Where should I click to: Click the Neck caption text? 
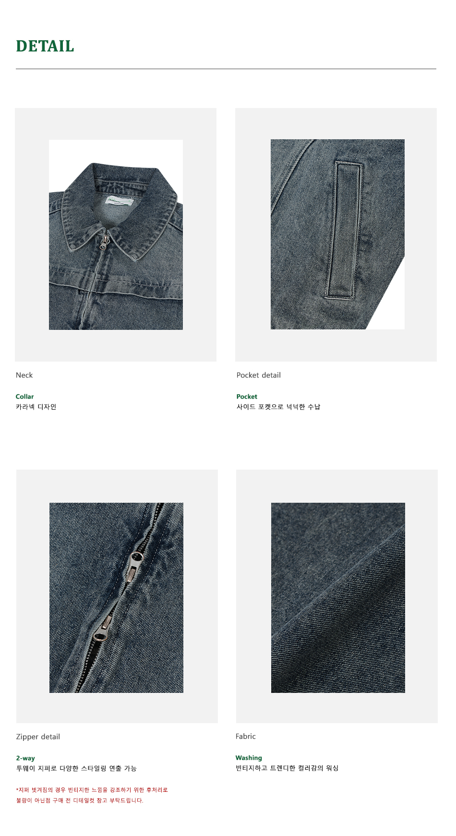[24, 375]
